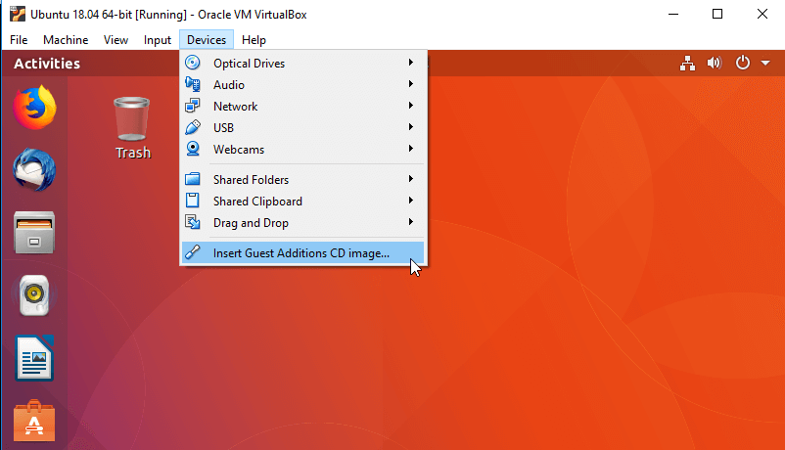Open the View menu
This screenshot has width=785, height=450.
[x=115, y=40]
